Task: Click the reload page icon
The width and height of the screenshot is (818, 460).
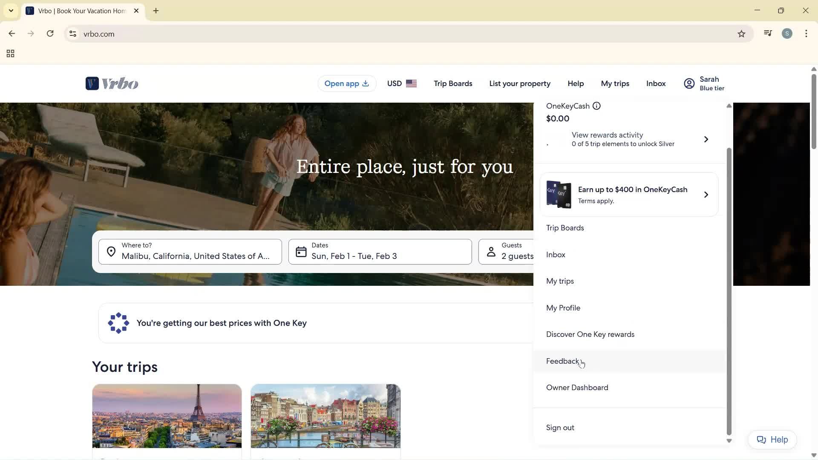Action: point(50,33)
